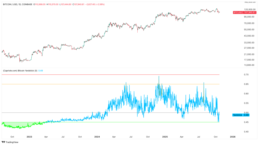This screenshot has height=145, width=259.
Task: Select the 2024 label on time axis
Action: 97,137
